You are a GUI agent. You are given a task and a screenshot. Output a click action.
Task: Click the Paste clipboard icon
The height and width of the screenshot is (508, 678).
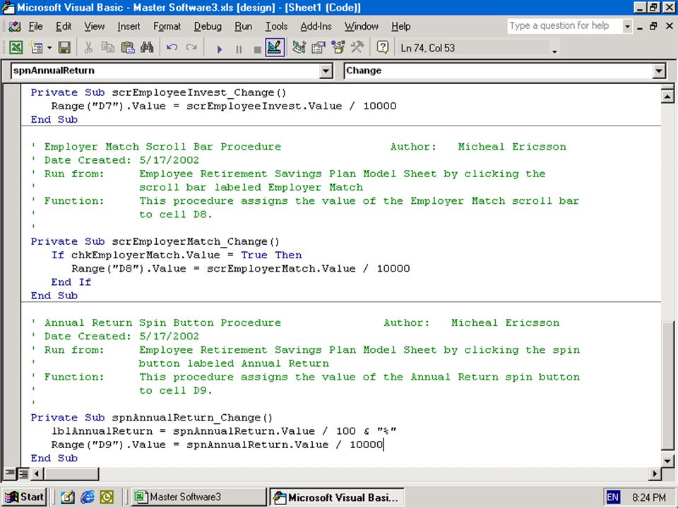(127, 47)
